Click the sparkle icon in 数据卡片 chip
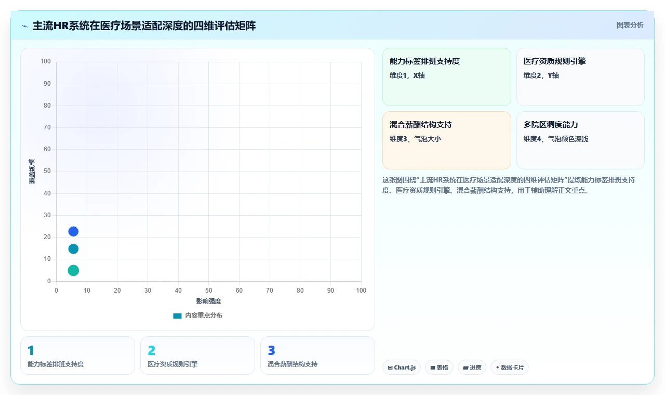Screen dimensions: 665x395 [497, 367]
